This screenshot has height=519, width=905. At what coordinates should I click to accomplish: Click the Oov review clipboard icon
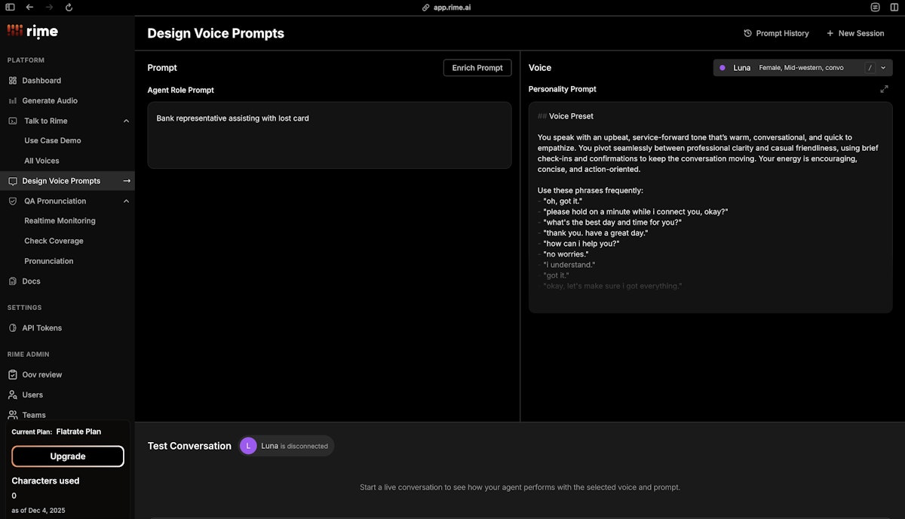13,375
